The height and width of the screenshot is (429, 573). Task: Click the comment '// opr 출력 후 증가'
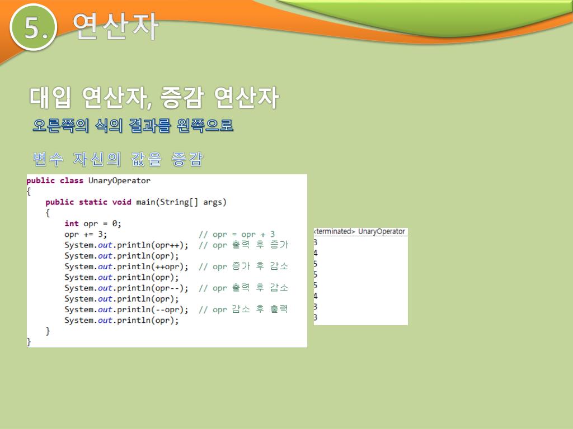pyautogui.click(x=243, y=245)
